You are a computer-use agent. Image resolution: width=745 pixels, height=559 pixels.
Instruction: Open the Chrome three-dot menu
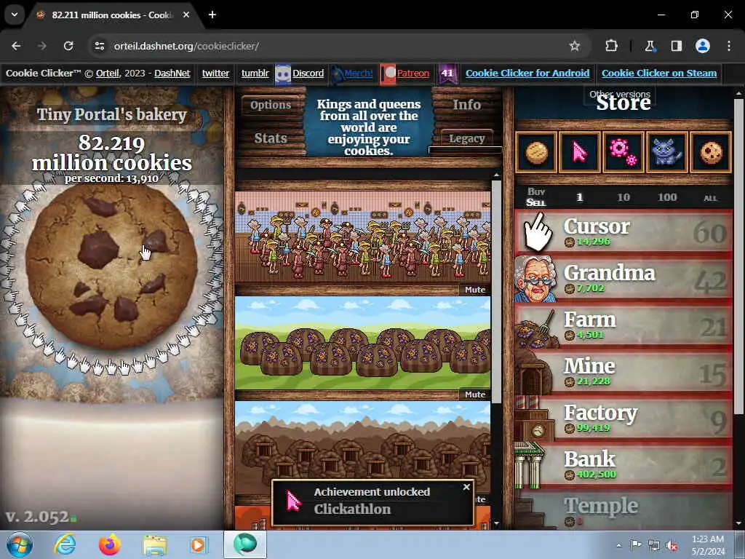729,46
